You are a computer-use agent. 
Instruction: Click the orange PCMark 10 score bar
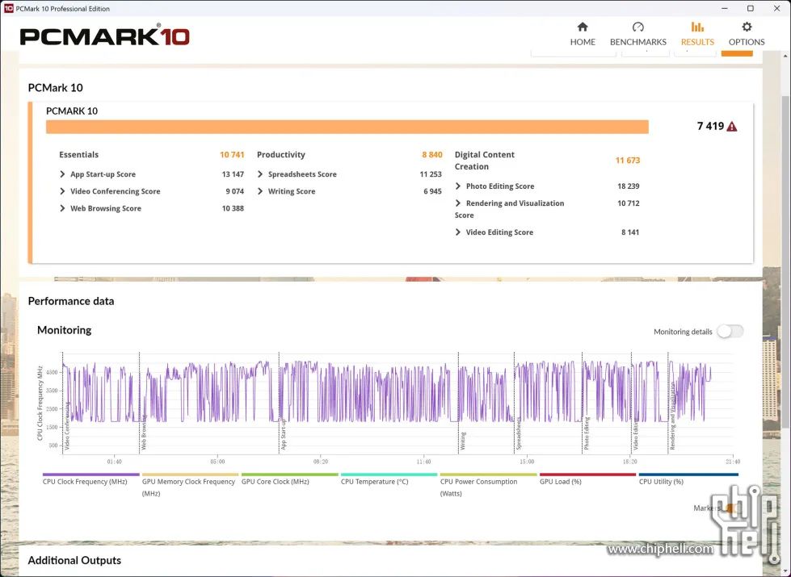pos(347,127)
